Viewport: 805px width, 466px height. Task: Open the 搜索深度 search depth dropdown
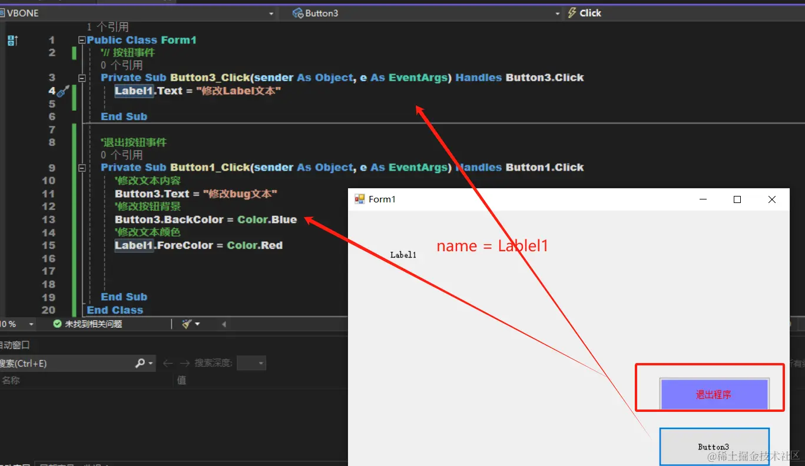[x=251, y=363]
